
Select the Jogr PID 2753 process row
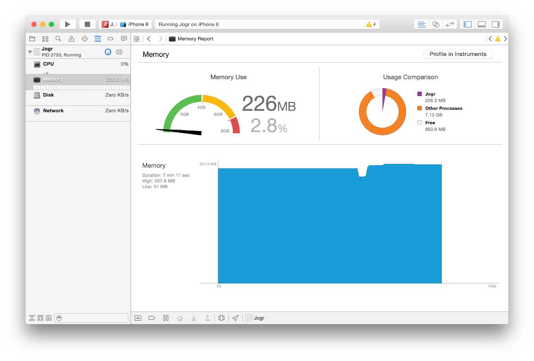click(78, 52)
